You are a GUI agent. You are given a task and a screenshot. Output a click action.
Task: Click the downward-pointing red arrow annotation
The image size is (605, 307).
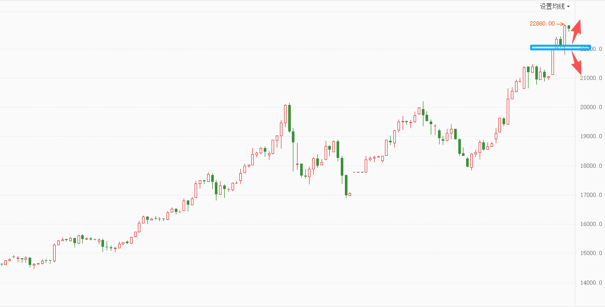point(576,64)
